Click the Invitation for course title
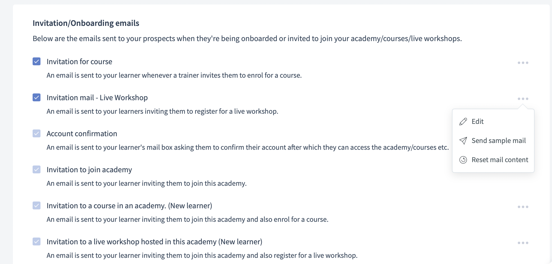The width and height of the screenshot is (552, 264). point(79,62)
